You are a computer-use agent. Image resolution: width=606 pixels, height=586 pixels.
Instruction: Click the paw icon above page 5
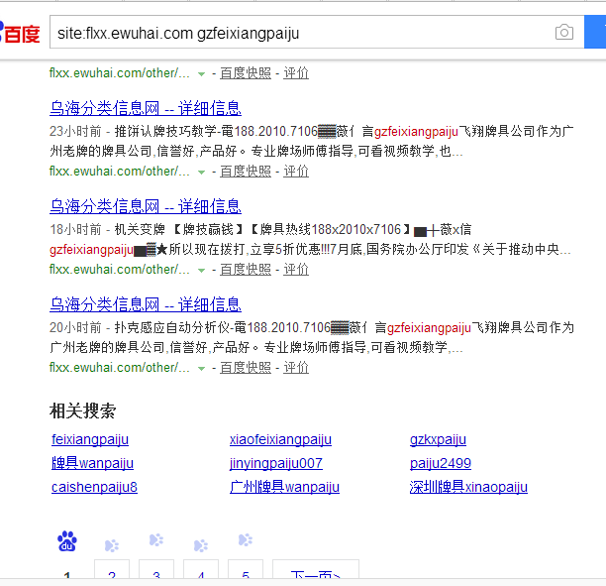tap(246, 539)
